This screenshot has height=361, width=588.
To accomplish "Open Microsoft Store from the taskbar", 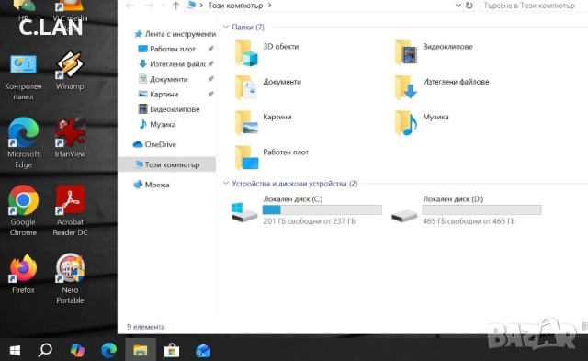I will pyautogui.click(x=172, y=351).
